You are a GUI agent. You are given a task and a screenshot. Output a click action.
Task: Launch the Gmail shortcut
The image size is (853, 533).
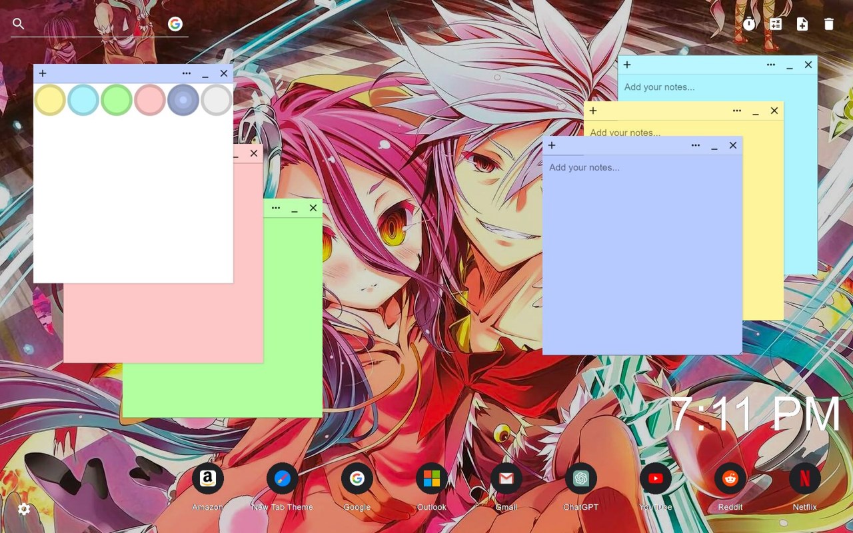(506, 478)
